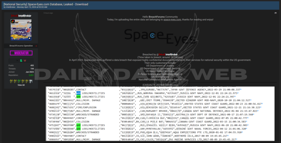Viewport: 281px width, 143px height.
Task: Click IntelBroker author name in thread header
Action: point(11,7)
